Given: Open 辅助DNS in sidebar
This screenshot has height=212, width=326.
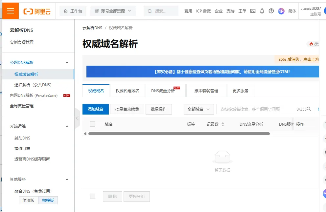Looking at the screenshot, I should [22, 138].
